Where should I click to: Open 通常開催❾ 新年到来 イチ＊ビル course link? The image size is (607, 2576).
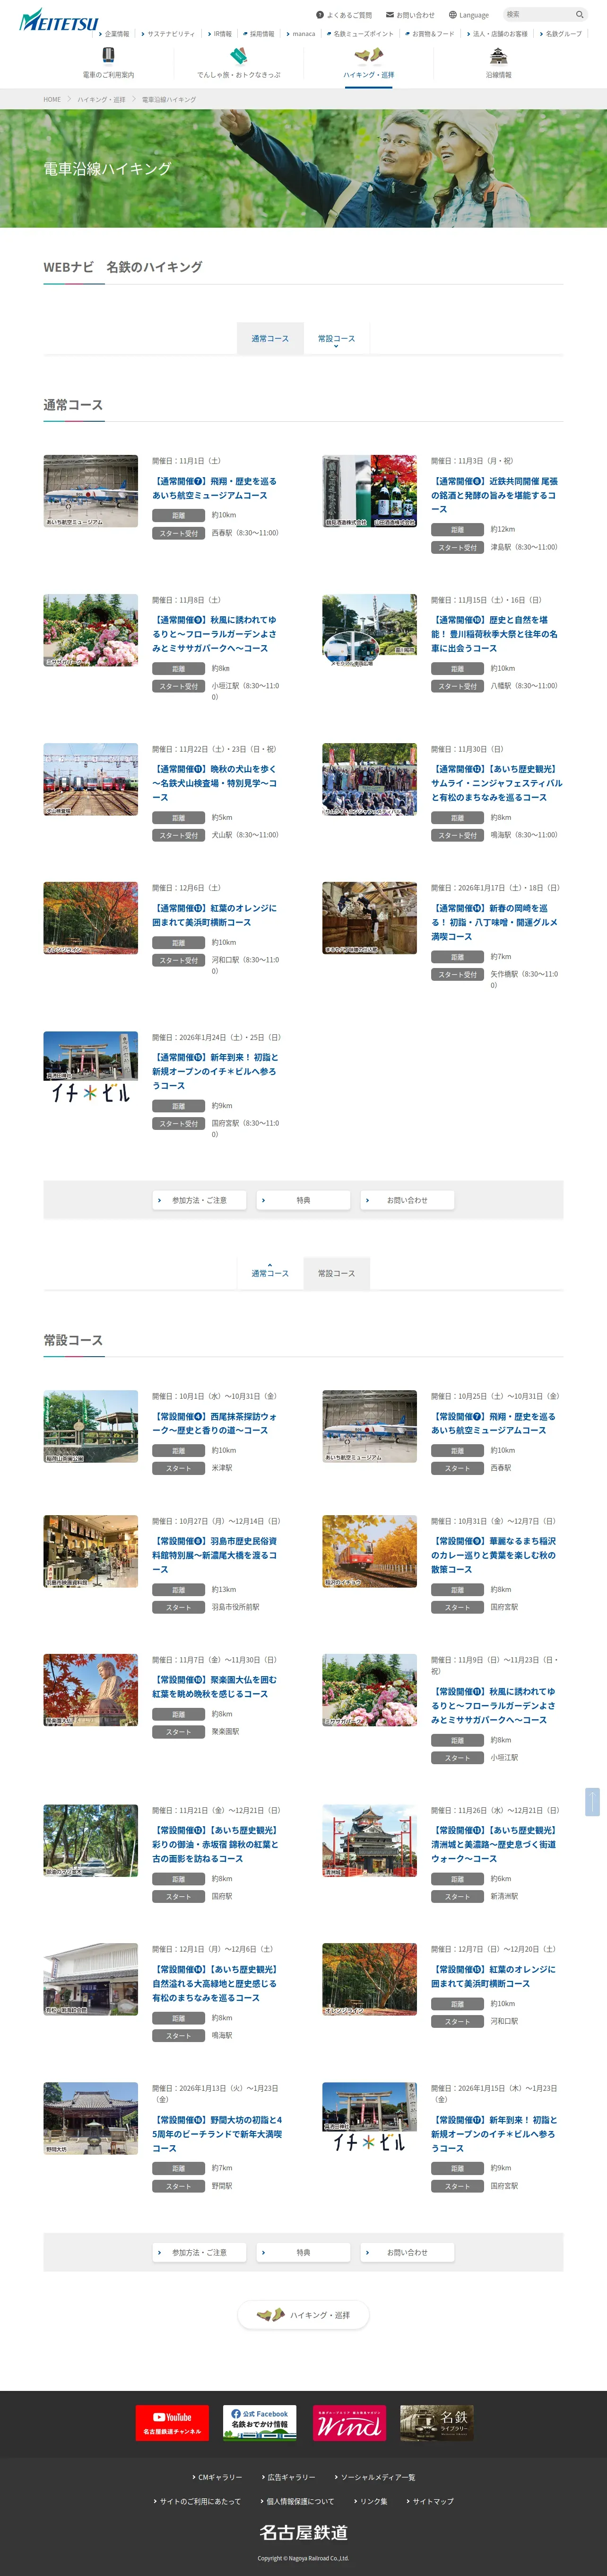[x=216, y=1071]
